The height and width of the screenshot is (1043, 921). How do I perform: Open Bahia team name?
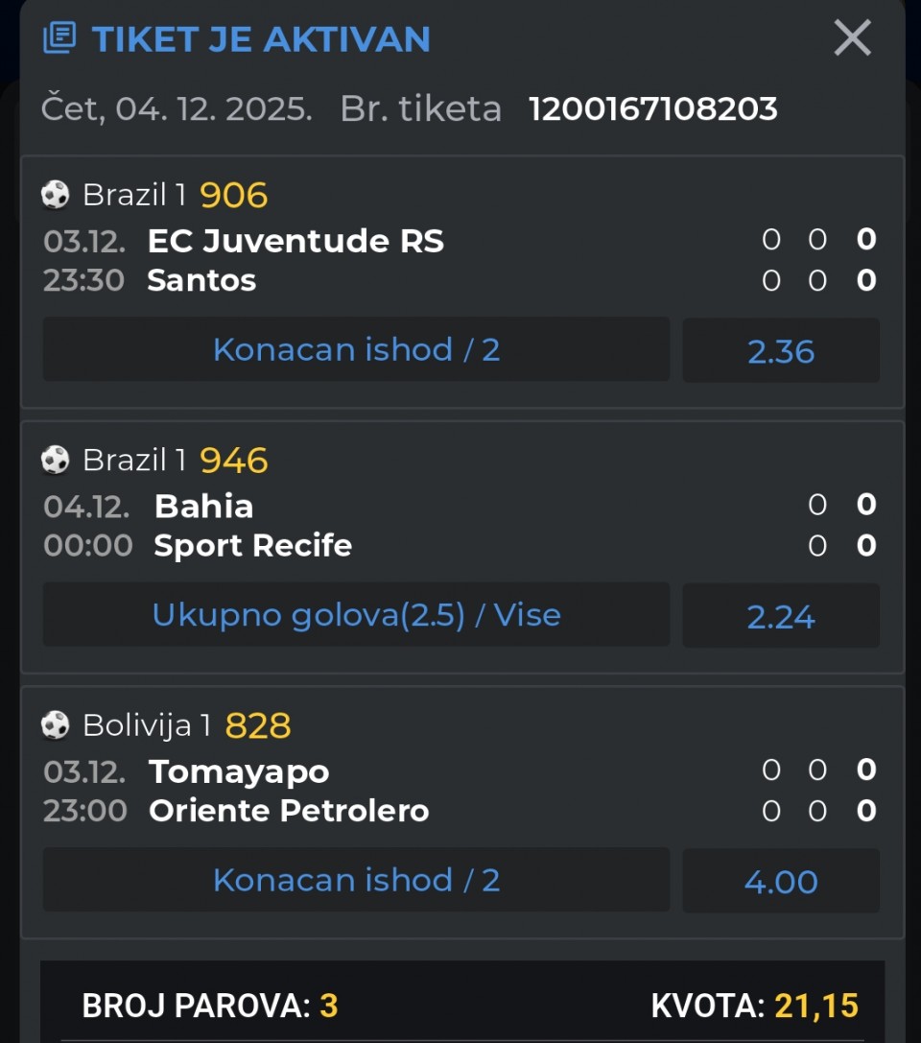[x=203, y=506]
